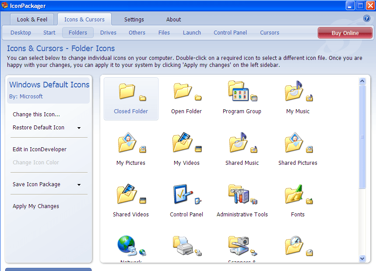Switch to the Settings tab
Screen dimensions: 376x271
(x=134, y=19)
